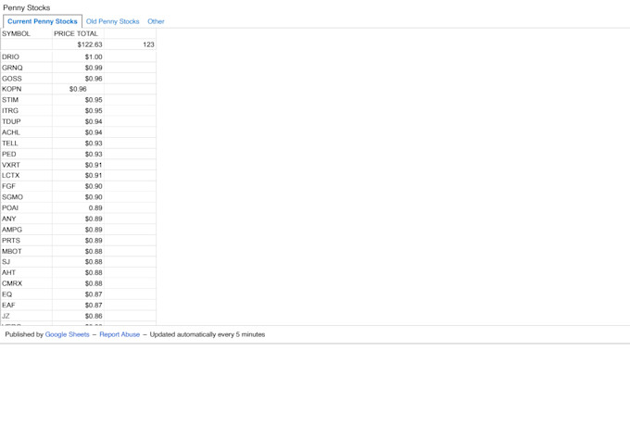The height and width of the screenshot is (425, 630).
Task: Select the ACHL symbol cell
Action: pos(27,132)
